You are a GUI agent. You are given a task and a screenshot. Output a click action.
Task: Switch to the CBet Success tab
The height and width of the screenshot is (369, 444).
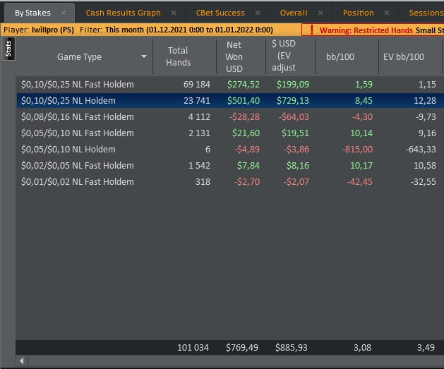(x=220, y=13)
